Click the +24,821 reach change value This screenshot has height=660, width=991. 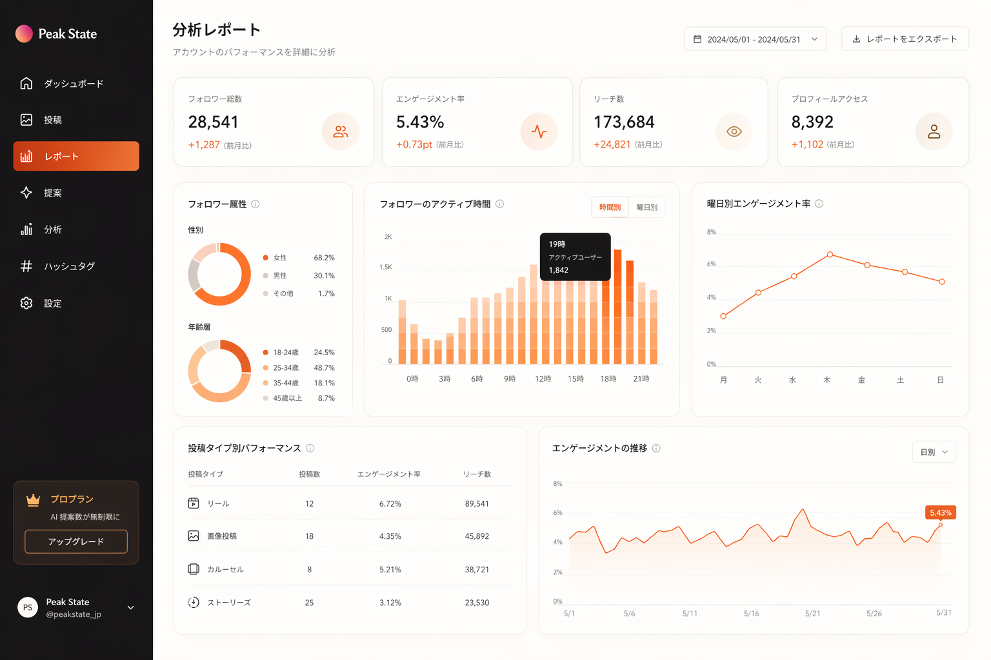pos(612,144)
